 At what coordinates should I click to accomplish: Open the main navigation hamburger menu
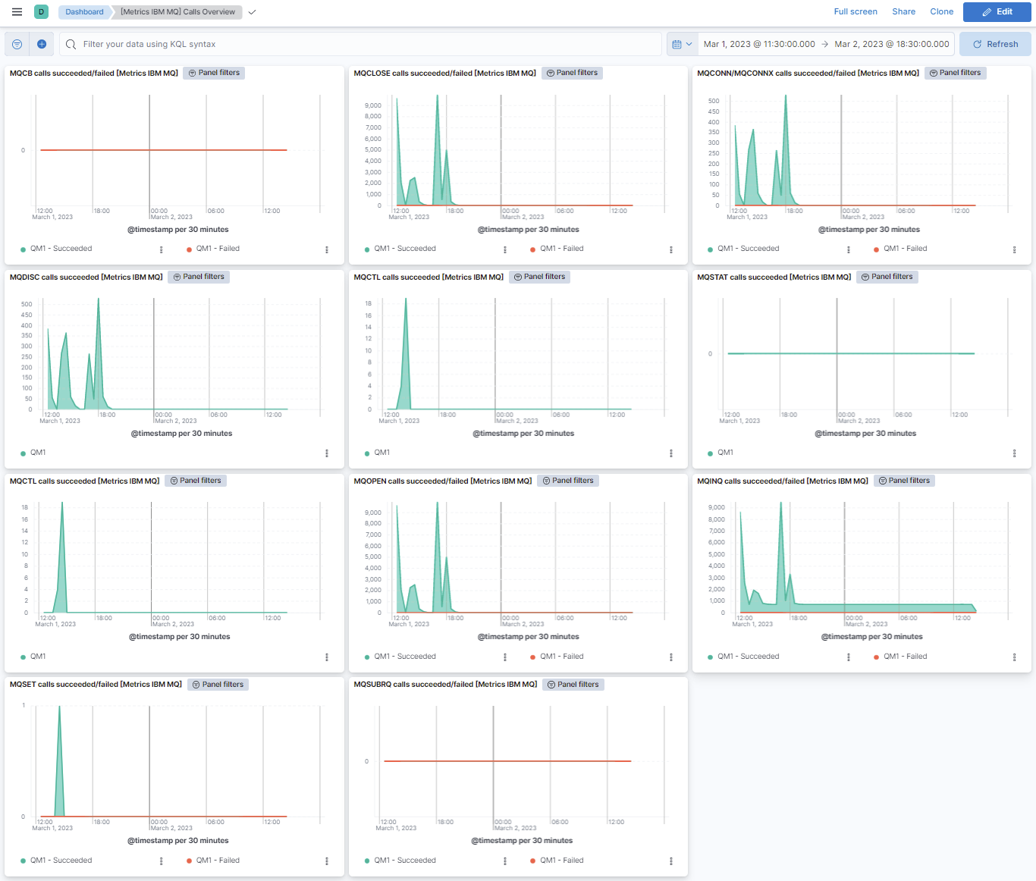(17, 12)
